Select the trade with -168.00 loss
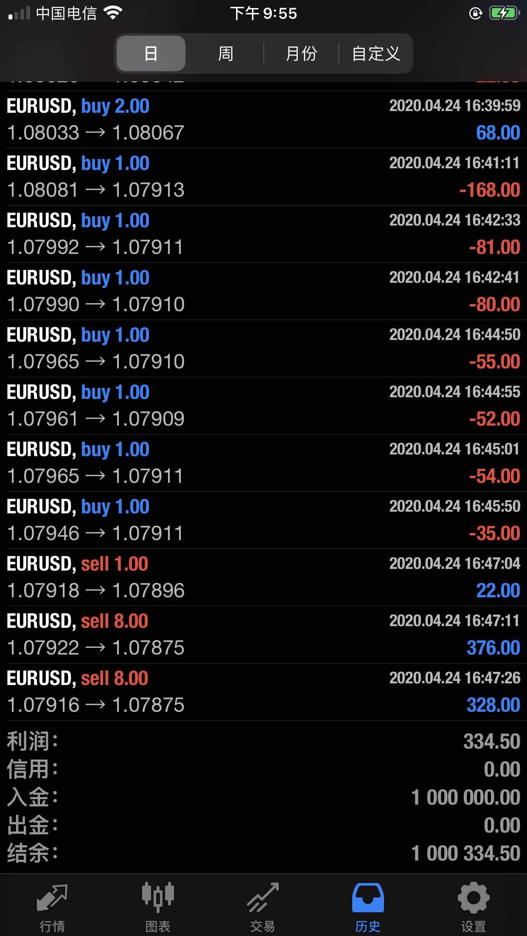 click(263, 177)
